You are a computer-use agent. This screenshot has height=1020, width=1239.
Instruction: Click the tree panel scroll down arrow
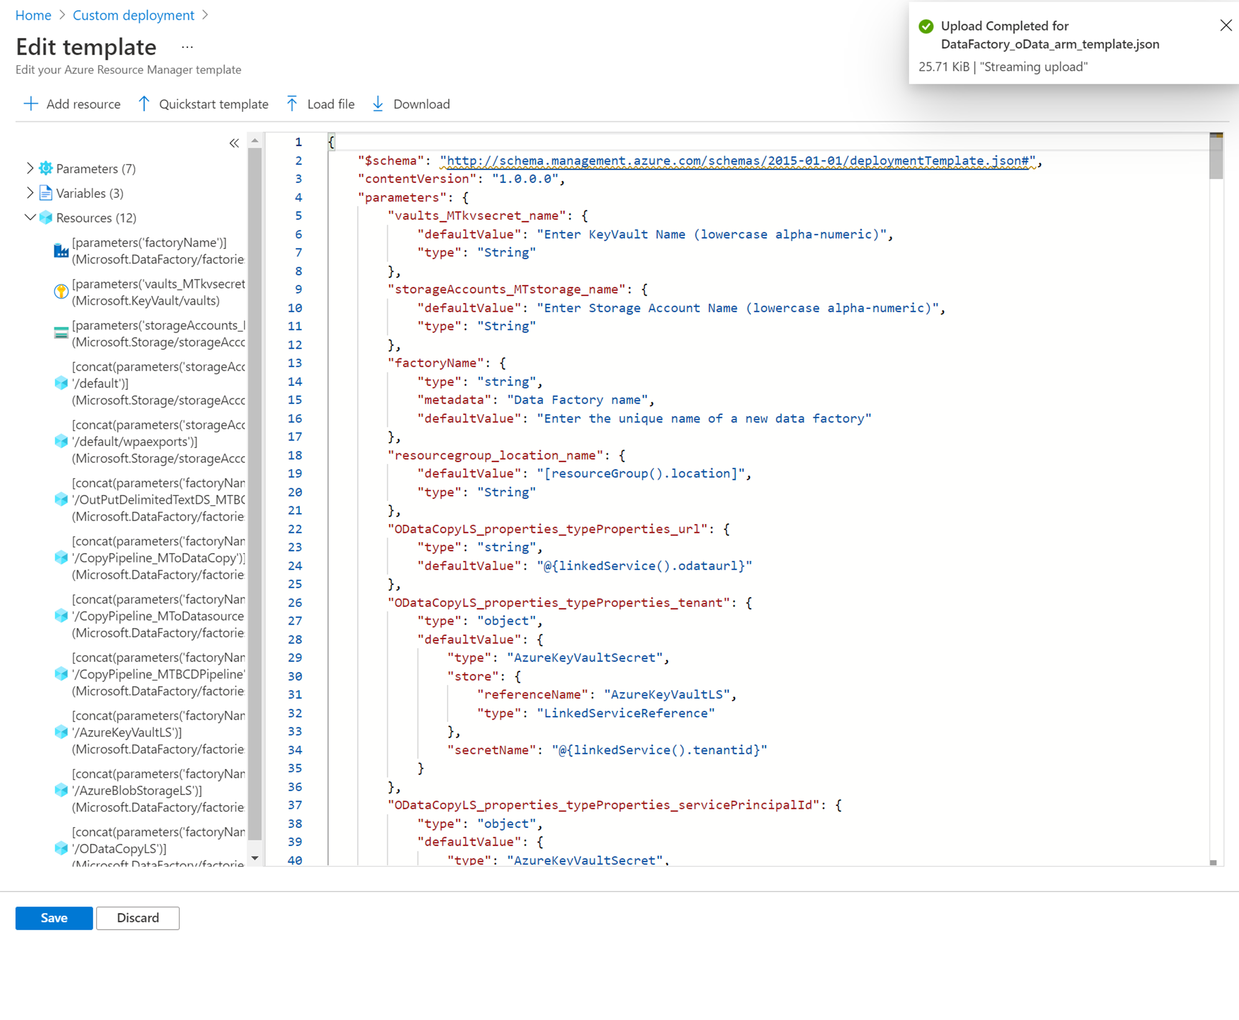255,858
